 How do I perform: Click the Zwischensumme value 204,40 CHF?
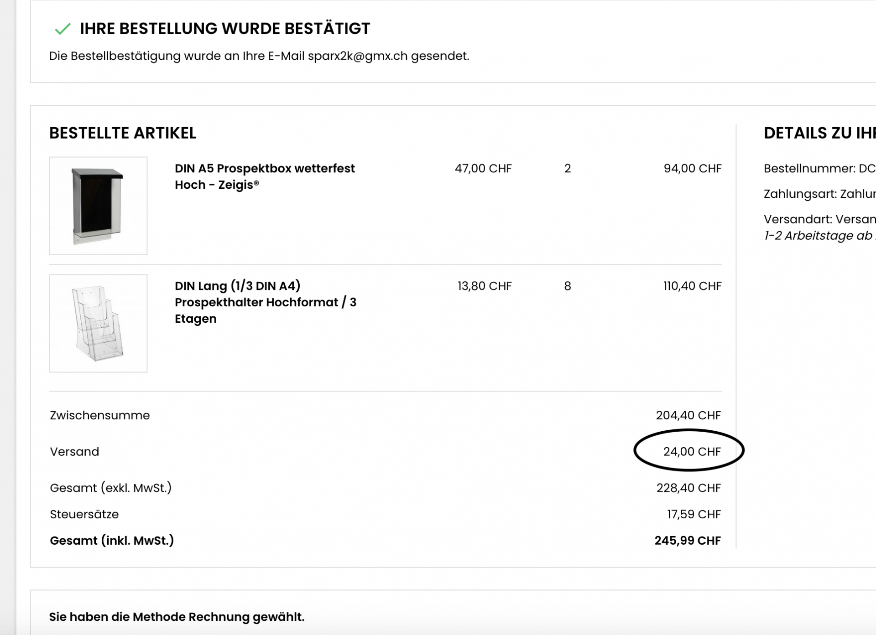(688, 415)
